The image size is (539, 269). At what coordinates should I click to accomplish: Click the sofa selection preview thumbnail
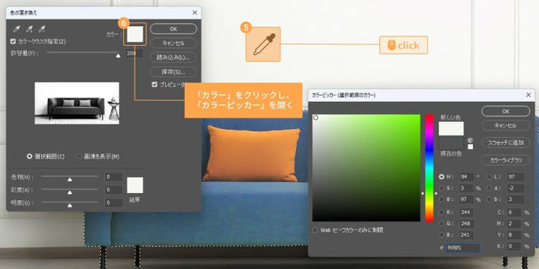tap(77, 103)
